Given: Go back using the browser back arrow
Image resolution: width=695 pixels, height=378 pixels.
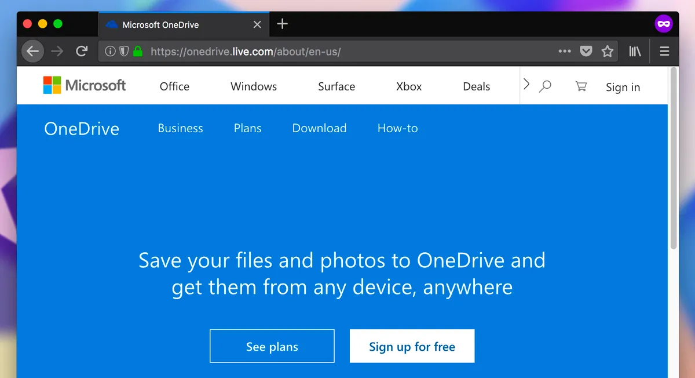Looking at the screenshot, I should click(x=33, y=52).
